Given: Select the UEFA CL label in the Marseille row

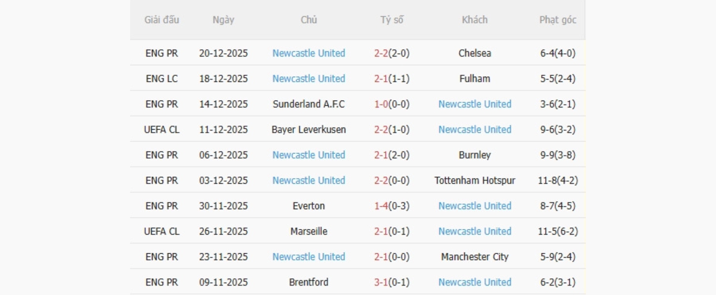Looking at the screenshot, I should [162, 231].
